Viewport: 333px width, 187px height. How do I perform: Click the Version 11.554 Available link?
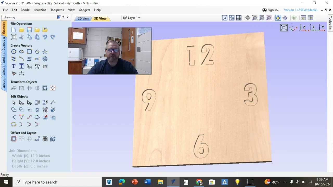click(x=300, y=10)
